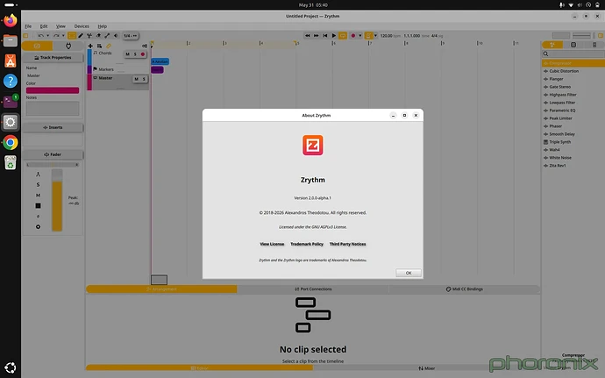Toggle the loop button in transport
The image size is (605, 378).
(x=343, y=36)
